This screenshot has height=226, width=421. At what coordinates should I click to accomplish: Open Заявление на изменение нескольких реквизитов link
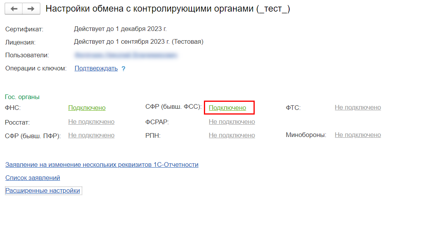click(102, 164)
